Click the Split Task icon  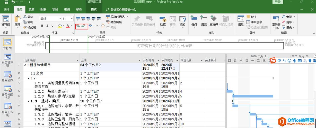[x=90, y=26]
